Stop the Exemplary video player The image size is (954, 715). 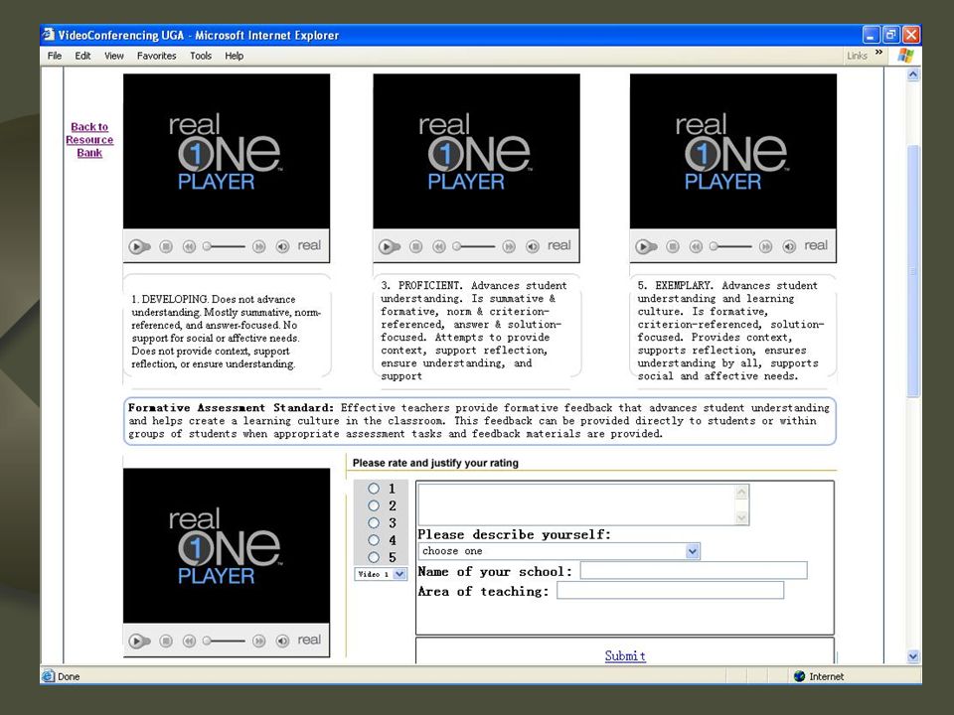(673, 246)
